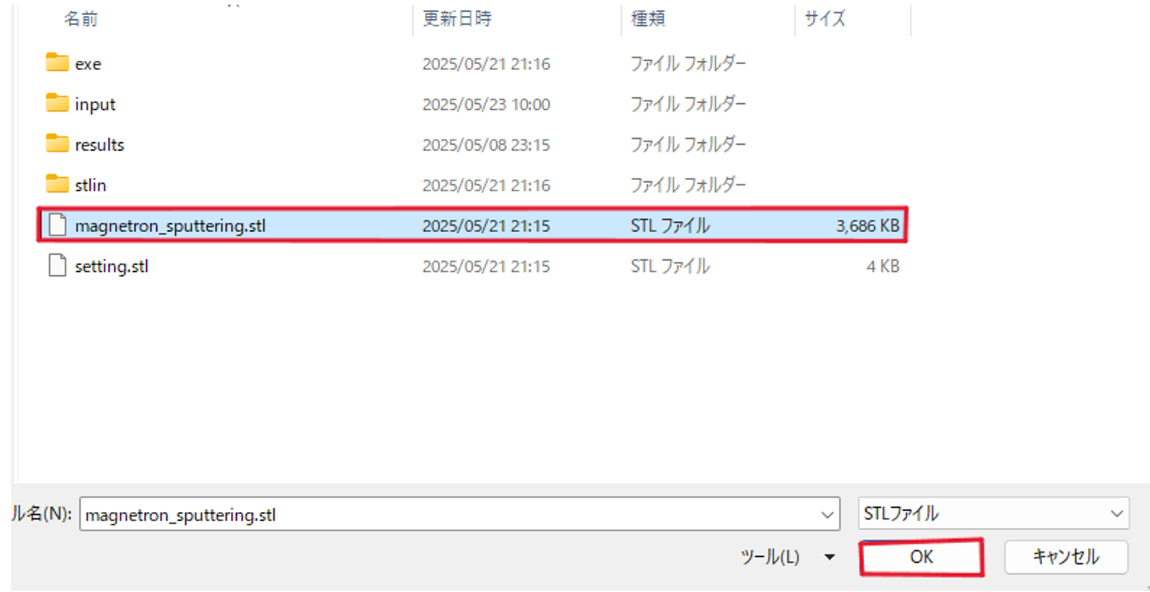Open the ツール(L) tools button
1150x592 pixels.
770,557
